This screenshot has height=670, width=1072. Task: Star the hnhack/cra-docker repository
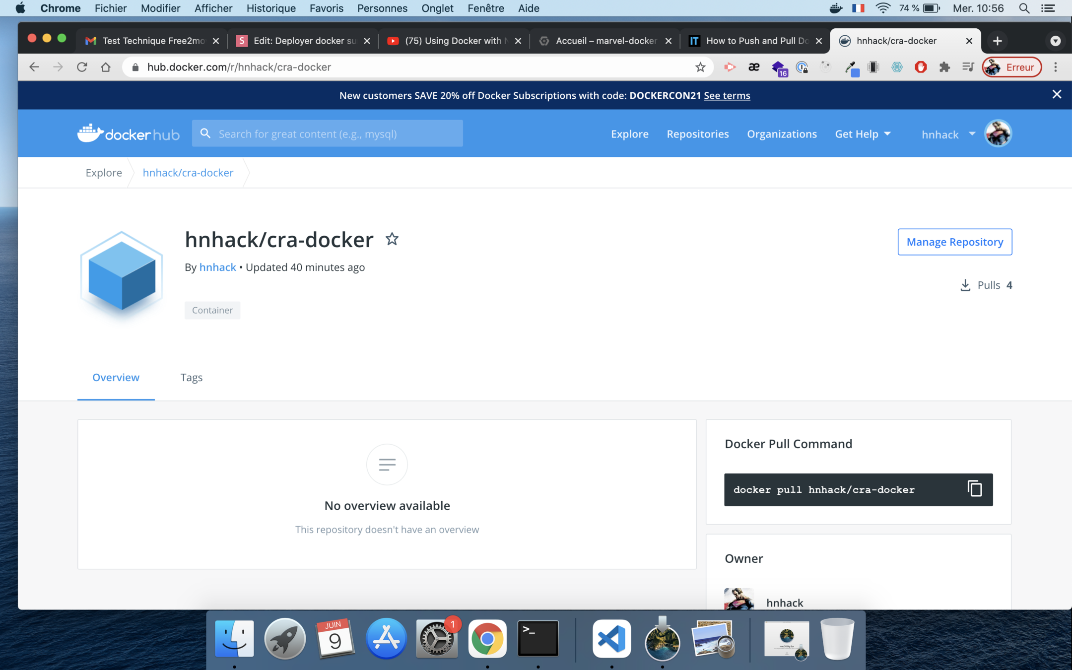392,240
